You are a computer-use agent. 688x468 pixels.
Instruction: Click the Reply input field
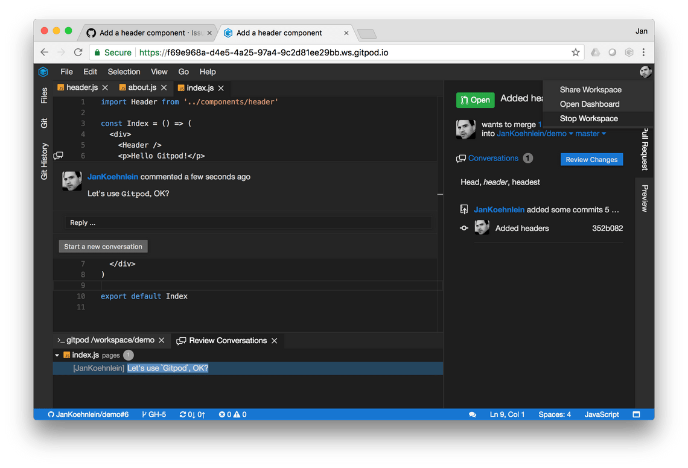(248, 223)
